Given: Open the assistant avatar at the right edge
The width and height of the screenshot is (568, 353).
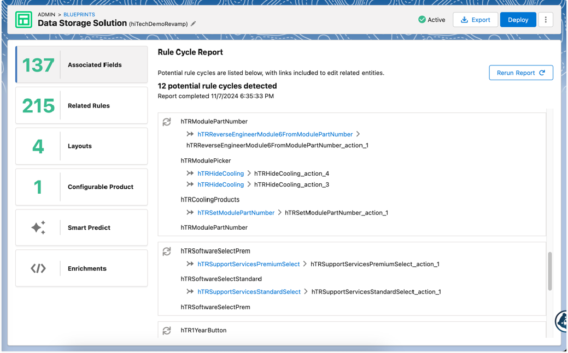Looking at the screenshot, I should pyautogui.click(x=562, y=320).
